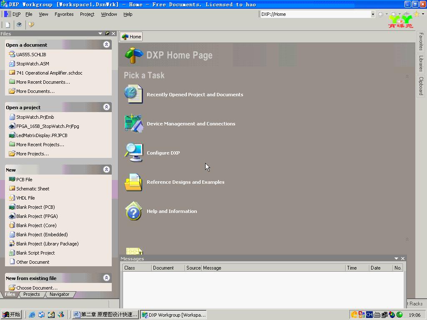Image resolution: width=427 pixels, height=320 pixels.
Task: Click More Documents... link
Action: coord(35,91)
